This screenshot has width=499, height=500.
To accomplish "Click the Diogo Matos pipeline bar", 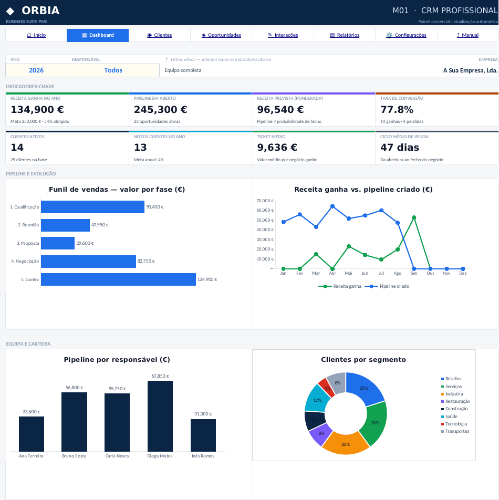I will [x=160, y=416].
